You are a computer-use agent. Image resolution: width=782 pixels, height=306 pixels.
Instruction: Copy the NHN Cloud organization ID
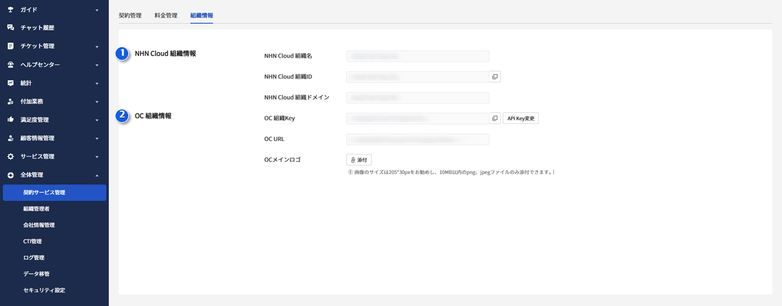[x=495, y=77]
